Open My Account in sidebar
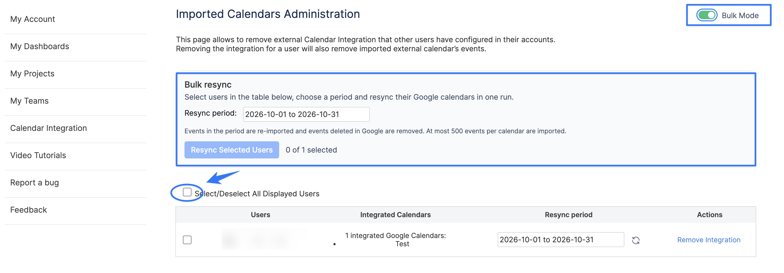Image resolution: width=784 pixels, height=273 pixels. tap(33, 19)
